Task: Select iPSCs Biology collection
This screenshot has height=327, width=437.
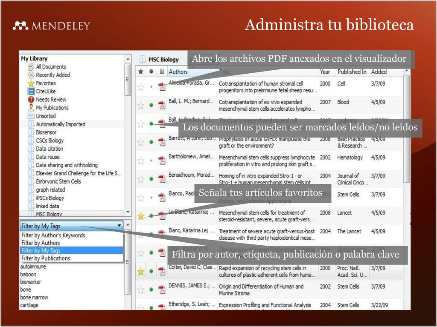Action: point(50,198)
